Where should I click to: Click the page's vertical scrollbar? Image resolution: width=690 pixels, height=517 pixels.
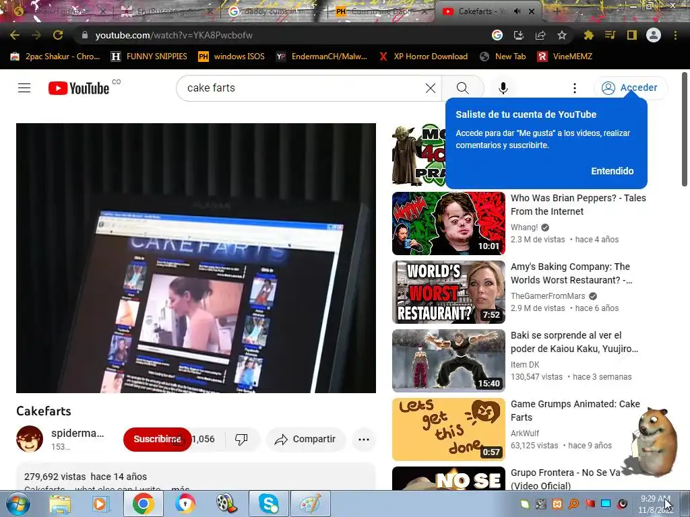tap(685, 130)
